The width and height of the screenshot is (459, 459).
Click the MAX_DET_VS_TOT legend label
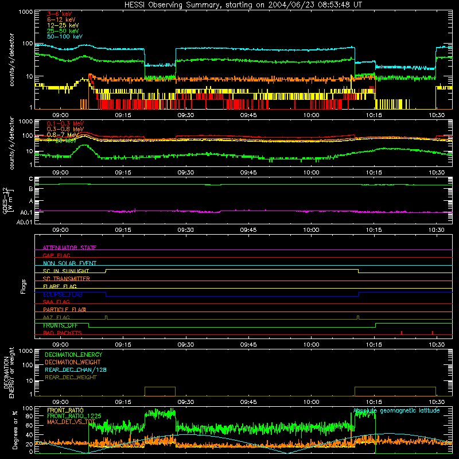tap(71, 422)
